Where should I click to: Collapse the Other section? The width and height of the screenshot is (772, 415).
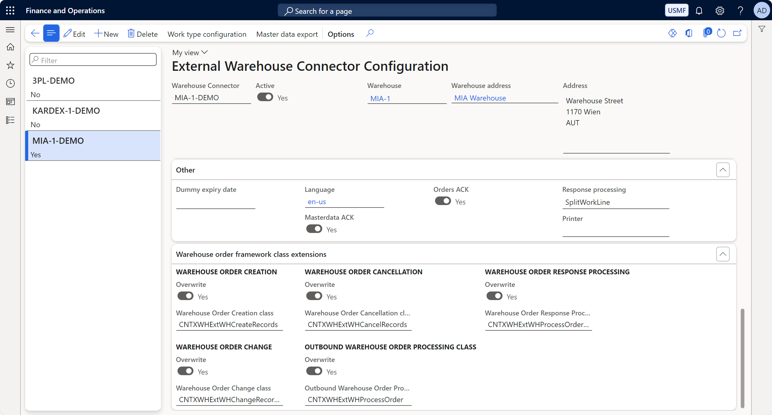[723, 170]
